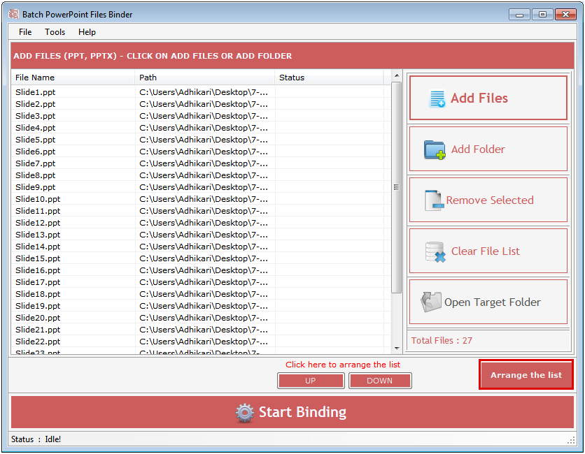Click the path cell of Slide12.ppt row

point(204,223)
